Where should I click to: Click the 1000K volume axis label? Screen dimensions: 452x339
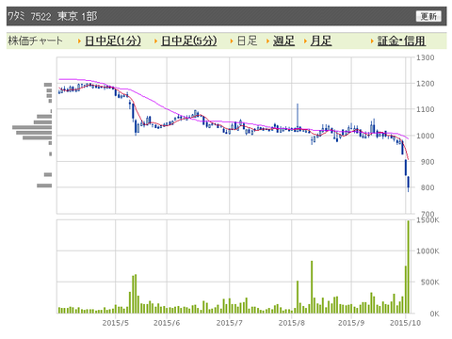(428, 251)
